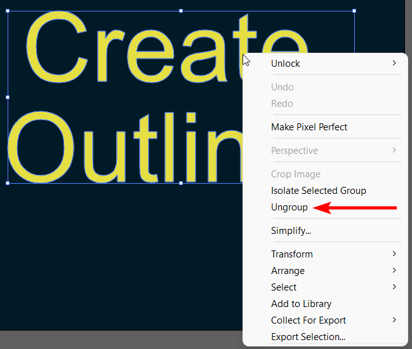This screenshot has width=412, height=349.
Task: Select Crop Image in the menu
Action: (x=295, y=174)
